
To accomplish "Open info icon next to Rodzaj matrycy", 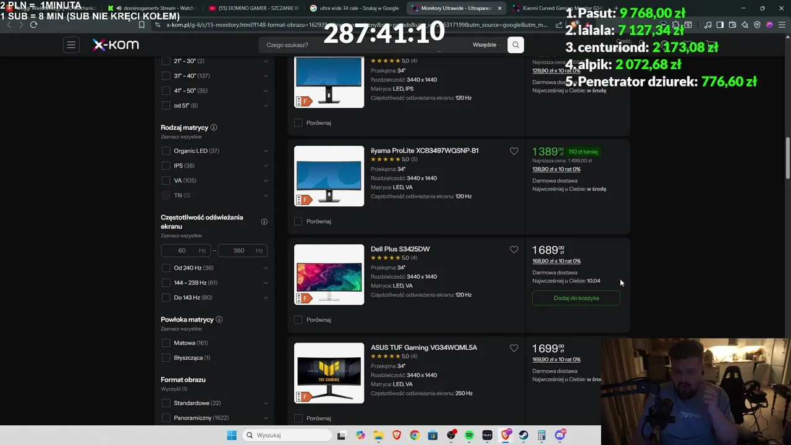I will pos(214,127).
